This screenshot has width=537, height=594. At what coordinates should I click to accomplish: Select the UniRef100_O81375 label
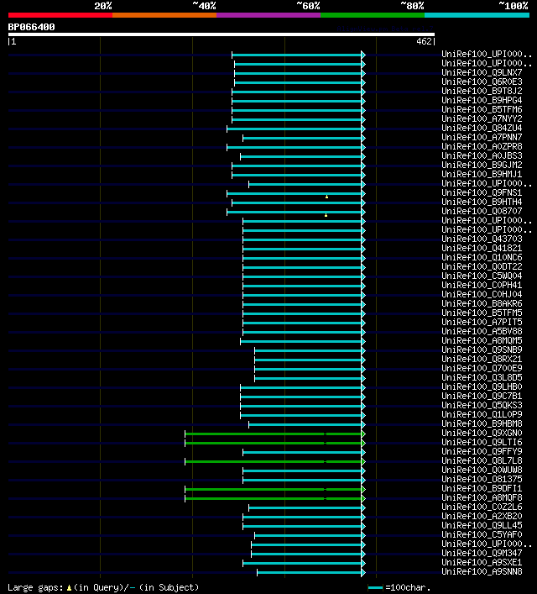482,479
